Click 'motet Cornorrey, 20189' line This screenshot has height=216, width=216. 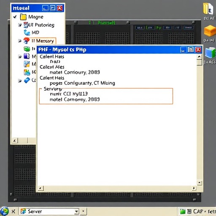coord(75,100)
